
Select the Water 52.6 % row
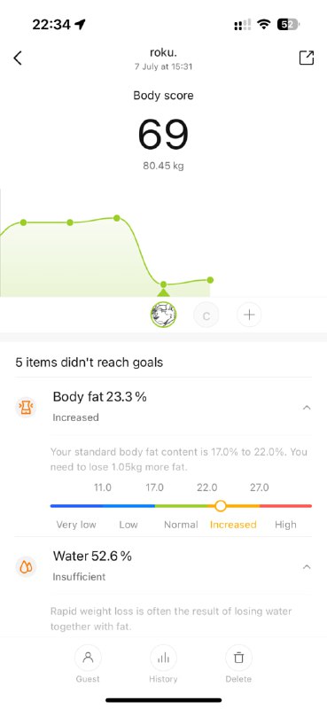163,565
